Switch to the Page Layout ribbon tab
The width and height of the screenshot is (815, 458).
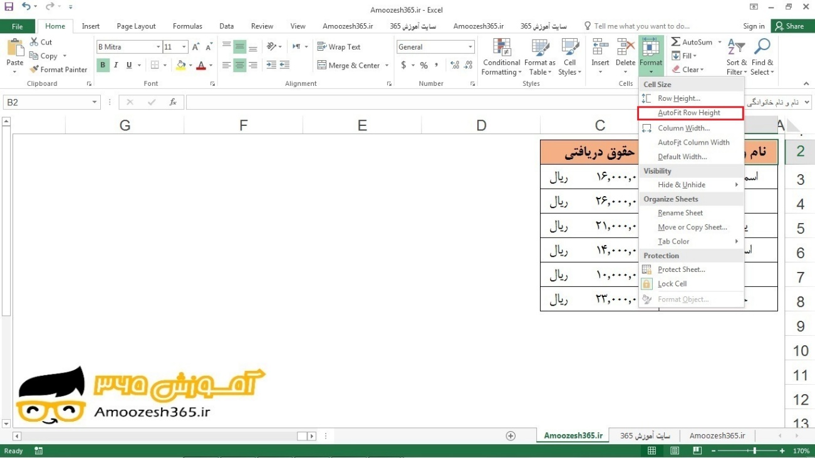pos(136,26)
